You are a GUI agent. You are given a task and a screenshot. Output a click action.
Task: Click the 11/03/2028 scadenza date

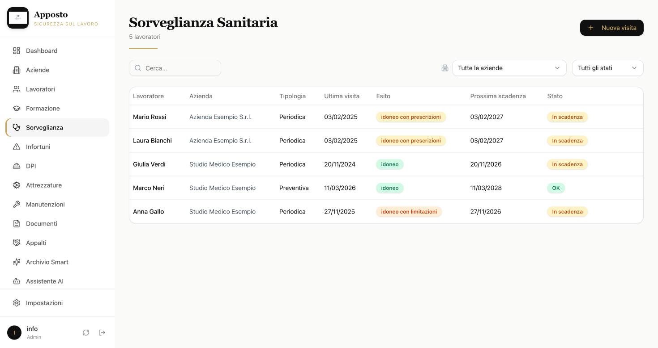click(486, 188)
